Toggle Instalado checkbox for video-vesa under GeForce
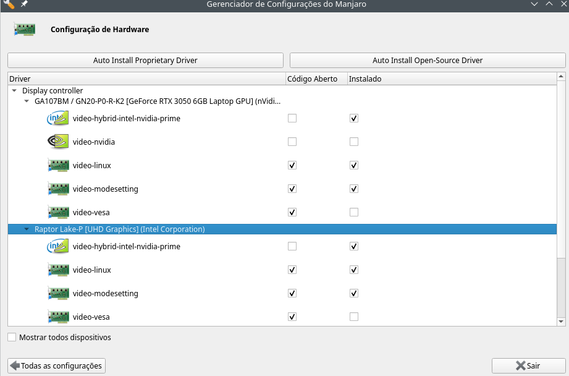Image resolution: width=569 pixels, height=376 pixels. click(354, 212)
